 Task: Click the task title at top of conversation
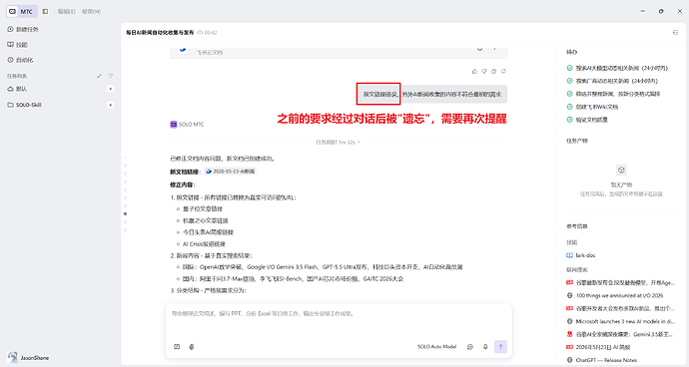[x=160, y=33]
